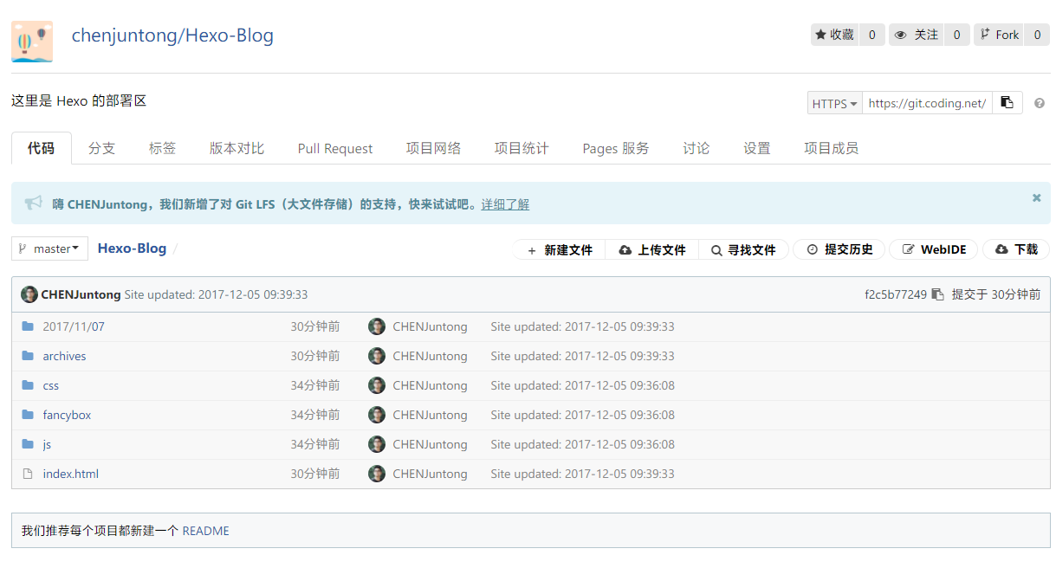Screen dimensions: 1056x568
Task: Open the 项目网络 tab
Action: point(433,148)
